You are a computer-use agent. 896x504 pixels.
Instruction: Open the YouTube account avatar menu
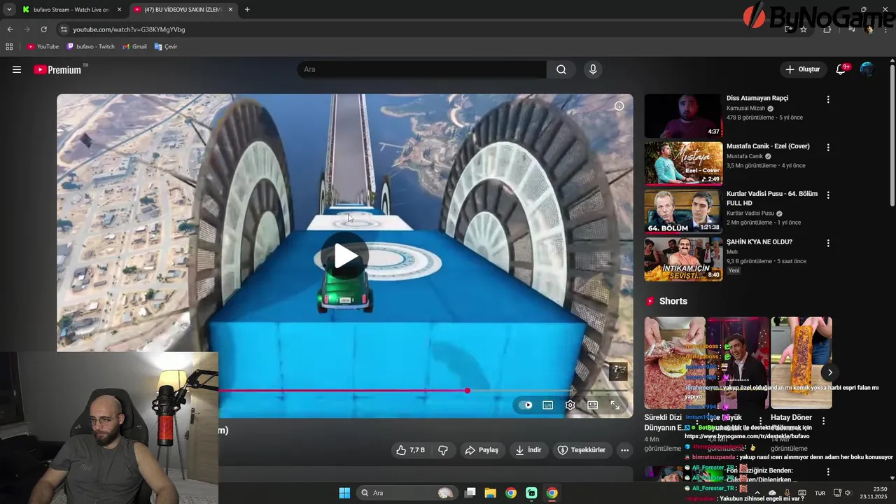(x=867, y=69)
